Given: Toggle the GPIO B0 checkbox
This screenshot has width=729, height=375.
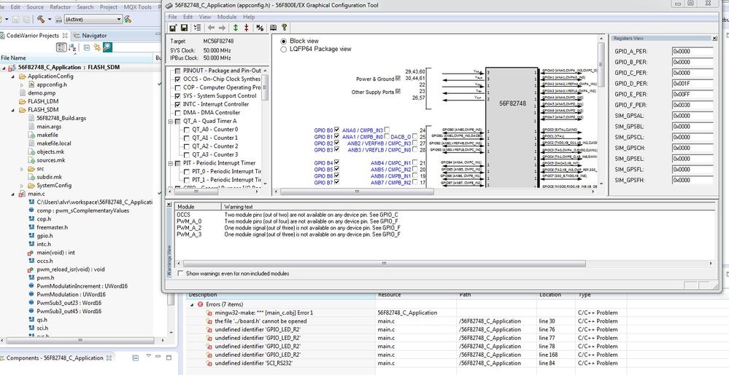Looking at the screenshot, I should point(336,130).
